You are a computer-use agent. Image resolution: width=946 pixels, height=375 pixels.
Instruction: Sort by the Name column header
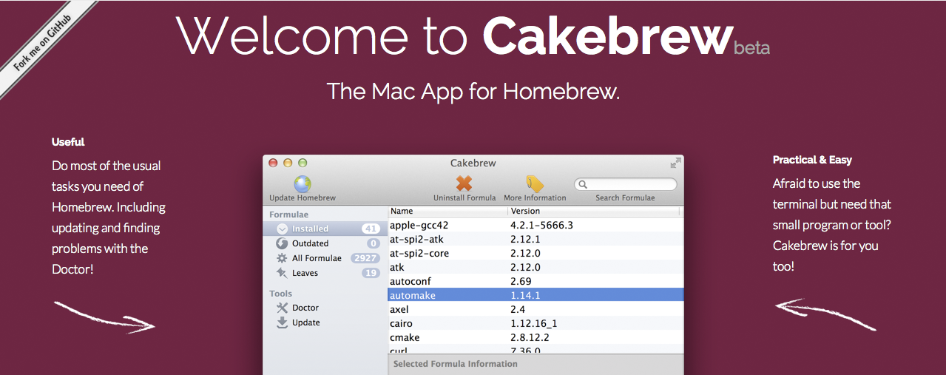[447, 212]
